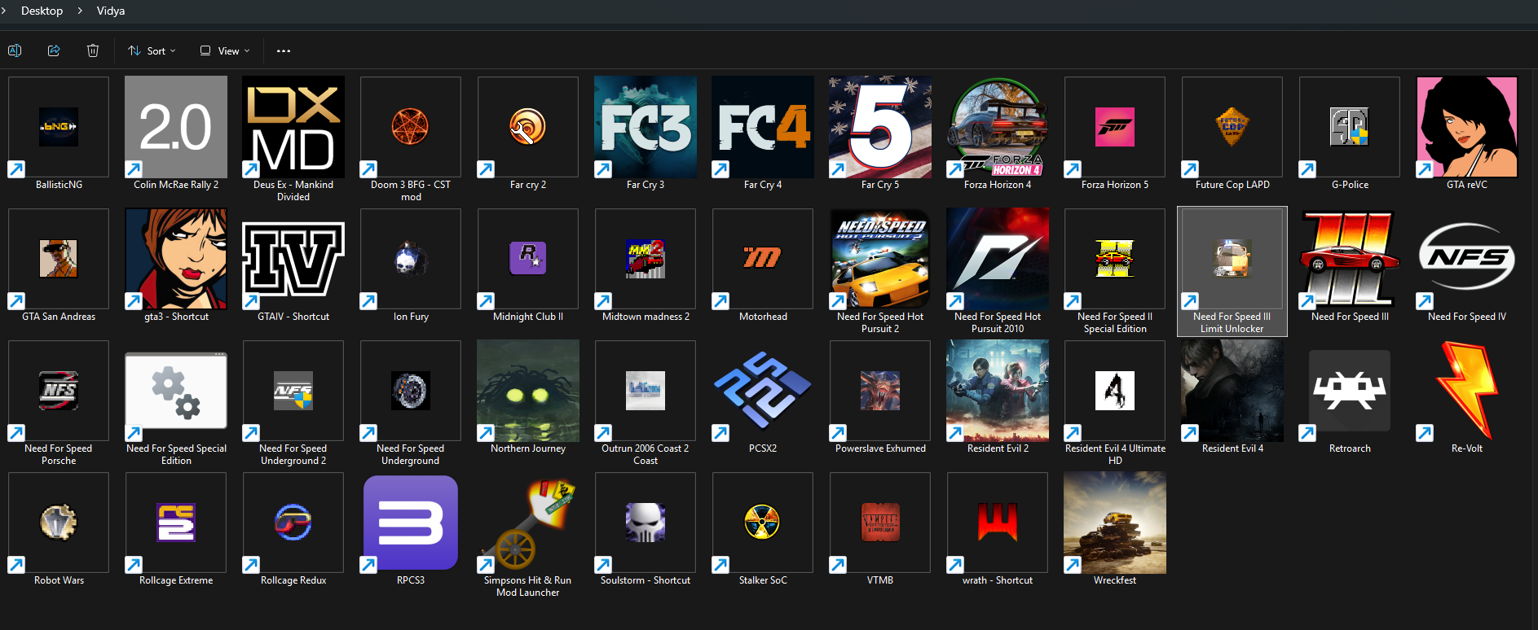Viewport: 1538px width, 630px height.
Task: Select the Northern Journey thumbnail
Action: click(x=528, y=391)
